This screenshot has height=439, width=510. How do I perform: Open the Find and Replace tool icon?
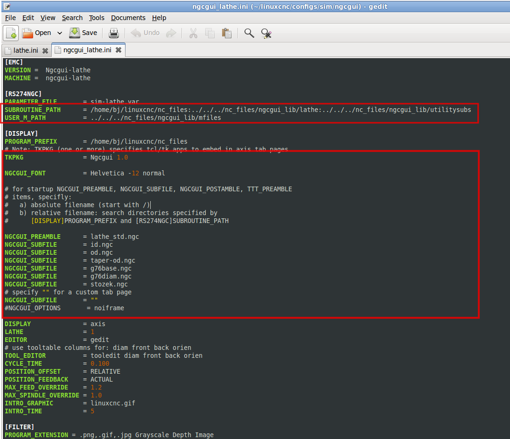(266, 33)
